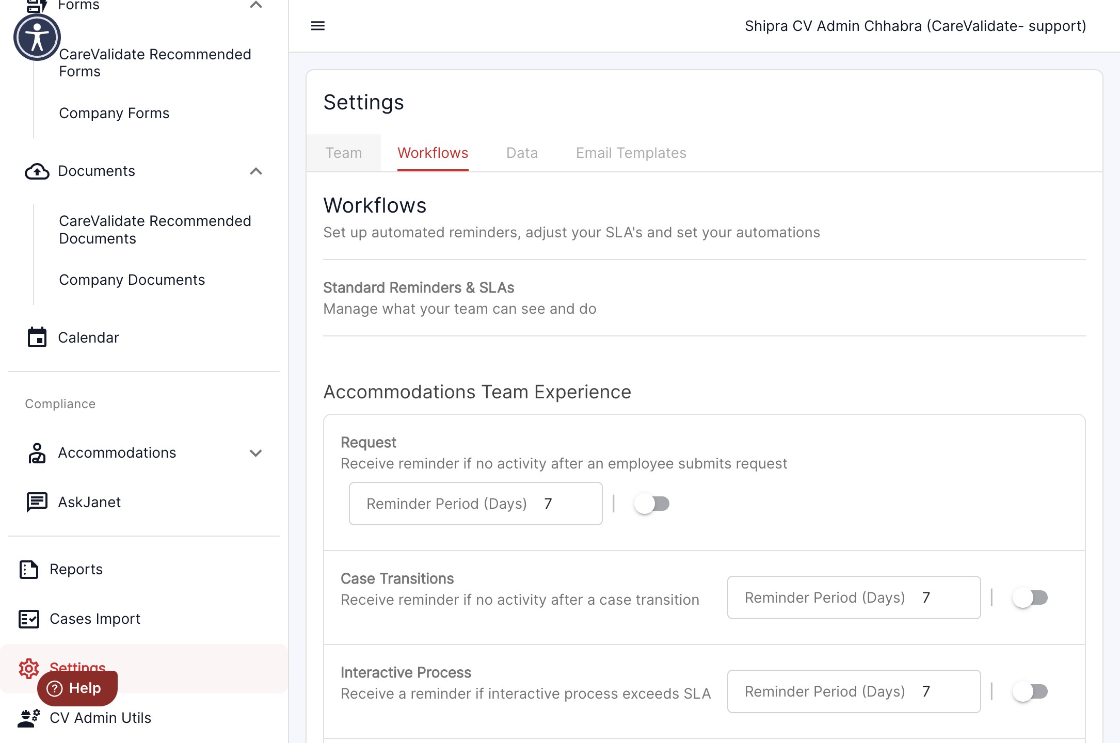This screenshot has height=743, width=1120.
Task: Click the Request Reminder Period days field
Action: pos(476,504)
